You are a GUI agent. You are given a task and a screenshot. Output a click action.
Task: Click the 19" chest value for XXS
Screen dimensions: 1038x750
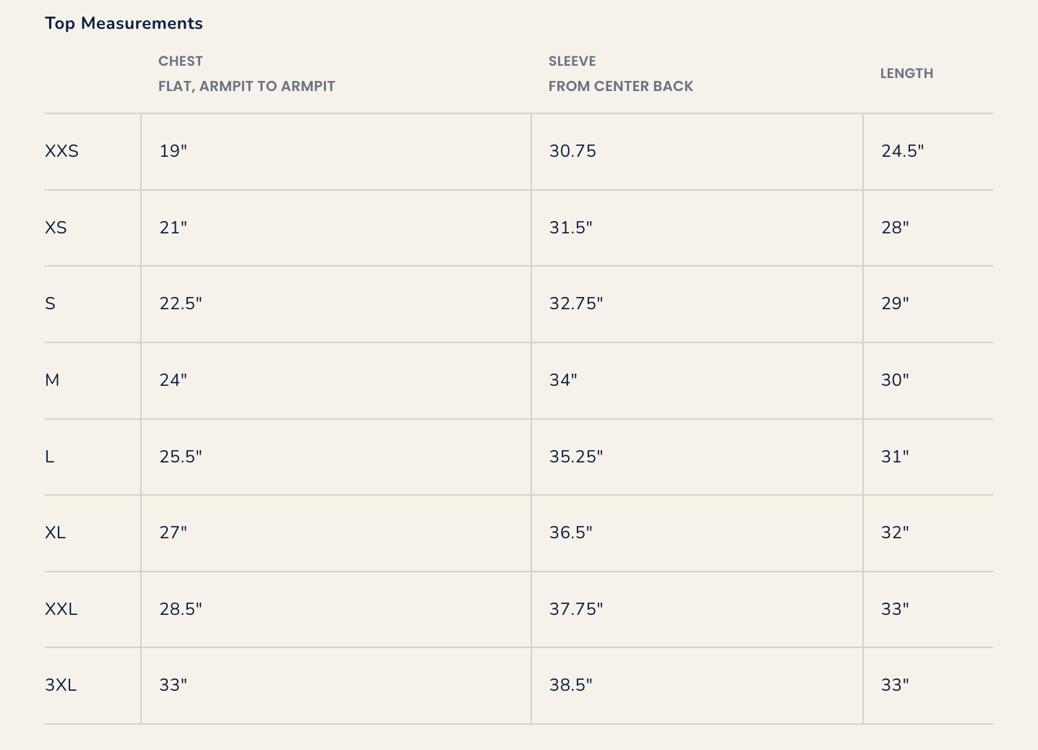173,151
